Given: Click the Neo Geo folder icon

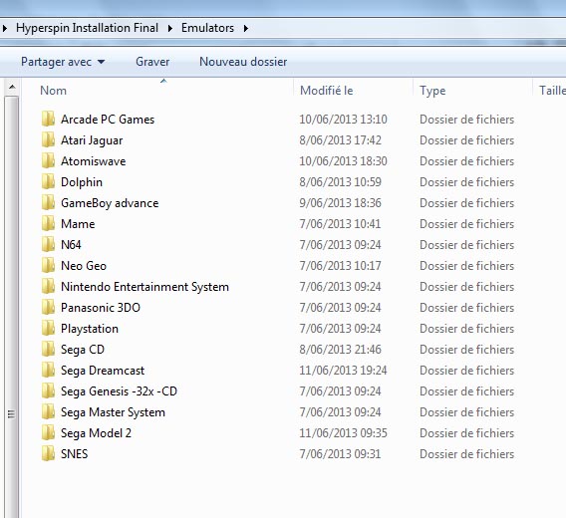Looking at the screenshot, I should click(x=48, y=266).
